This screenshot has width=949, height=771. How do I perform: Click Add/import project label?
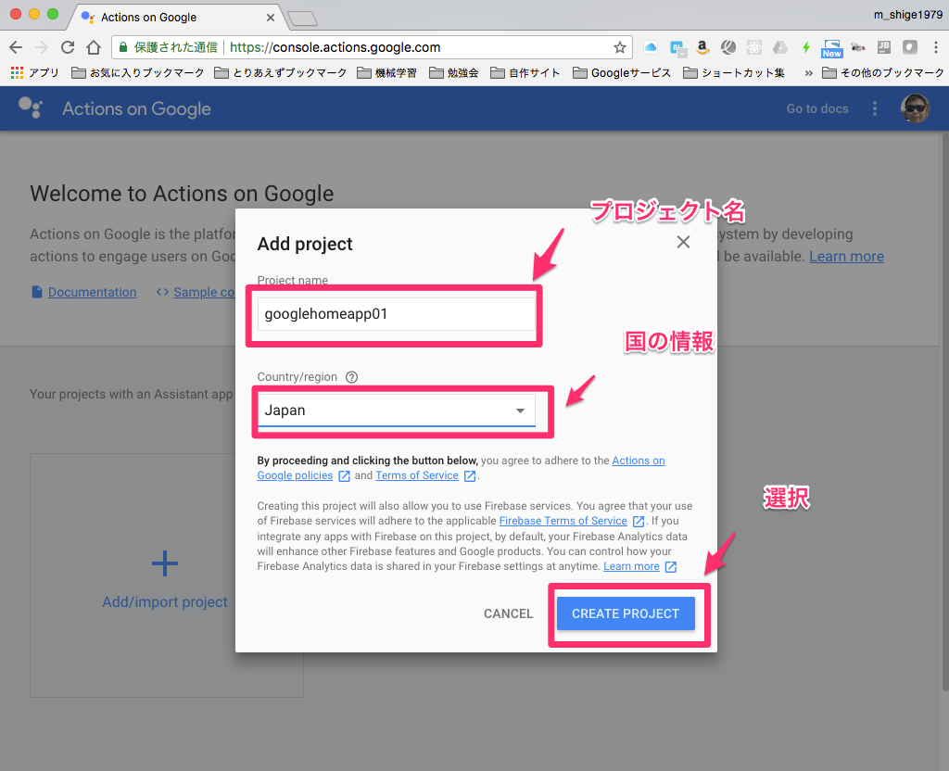pos(165,601)
